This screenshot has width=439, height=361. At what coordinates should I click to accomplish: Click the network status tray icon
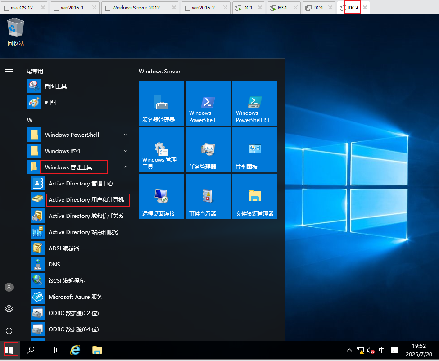coord(360,350)
